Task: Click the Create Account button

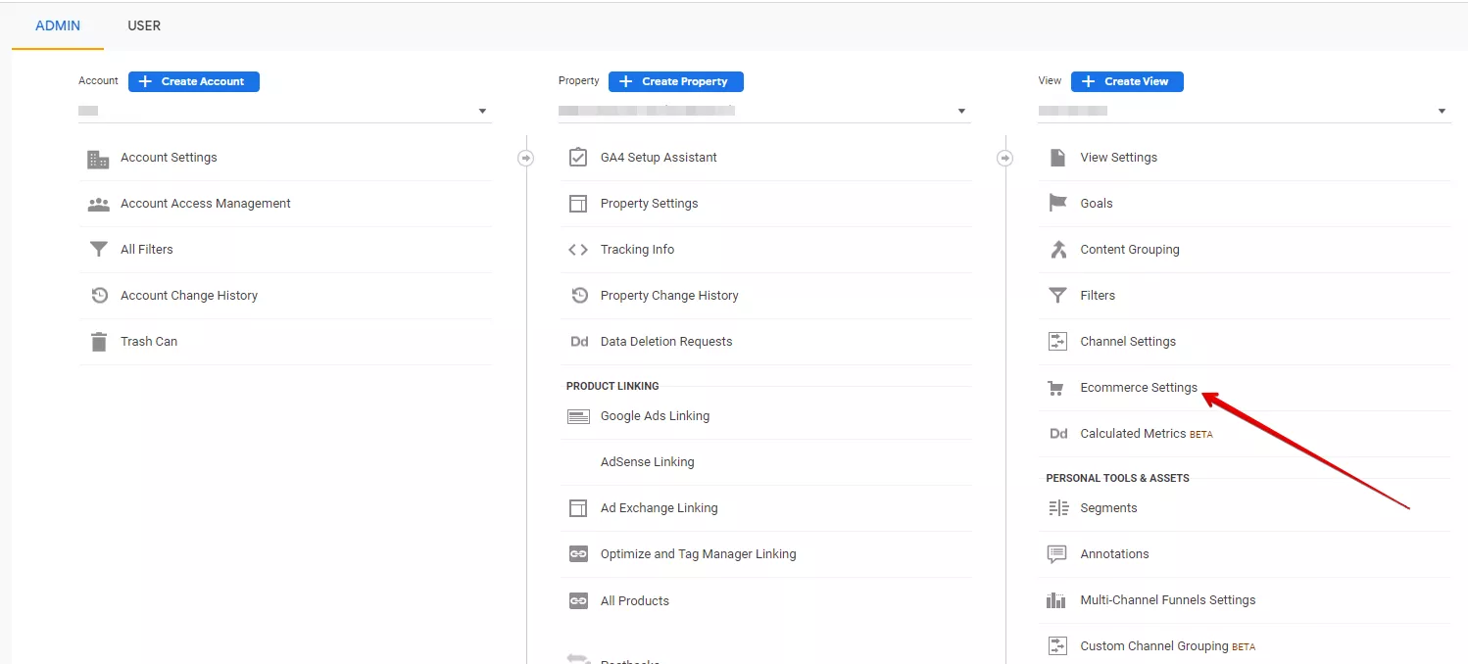Action: (x=194, y=81)
